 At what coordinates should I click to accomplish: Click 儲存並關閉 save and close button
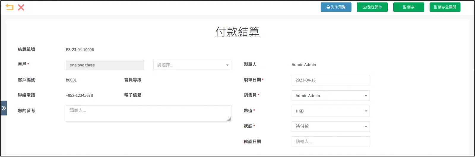(x=445, y=7)
